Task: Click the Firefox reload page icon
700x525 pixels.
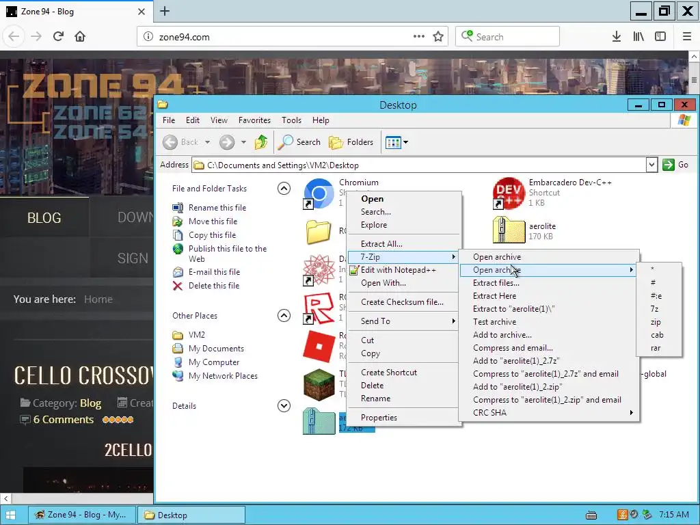Action: 58,36
